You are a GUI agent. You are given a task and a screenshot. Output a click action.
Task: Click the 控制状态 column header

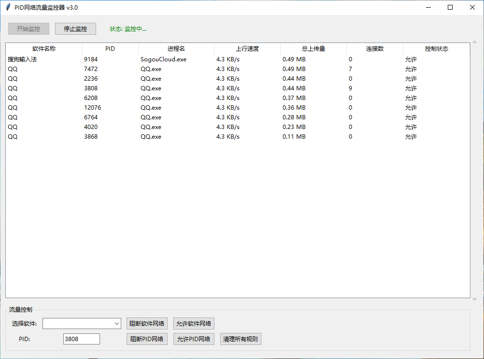(x=437, y=49)
